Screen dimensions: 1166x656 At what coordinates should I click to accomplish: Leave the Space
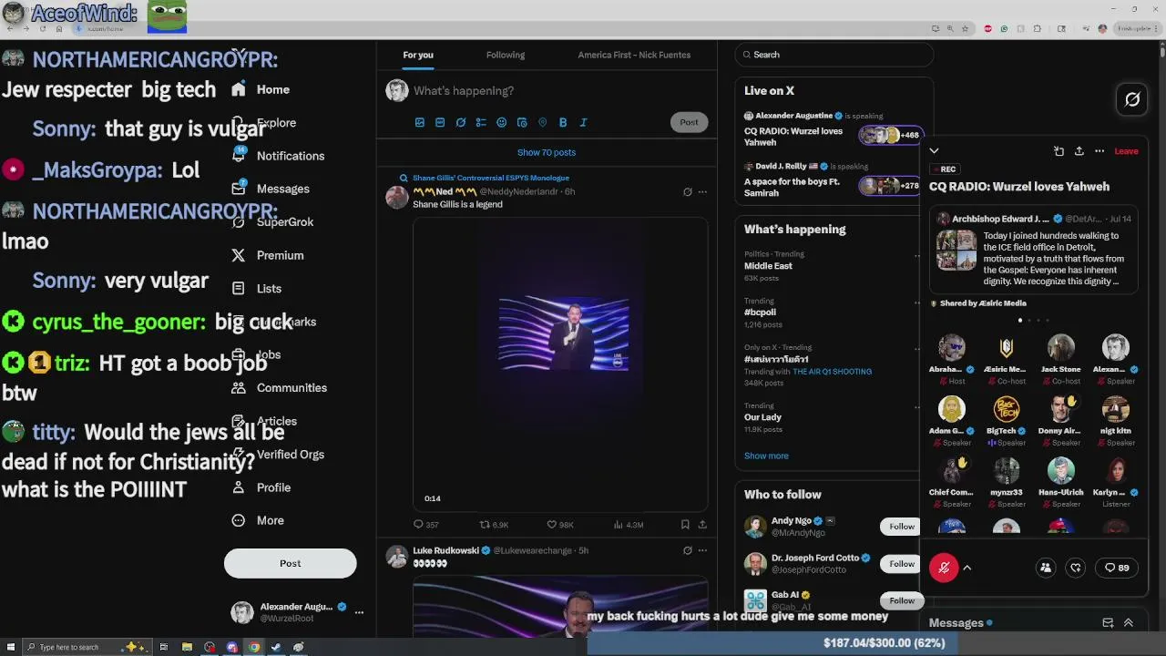(1126, 151)
